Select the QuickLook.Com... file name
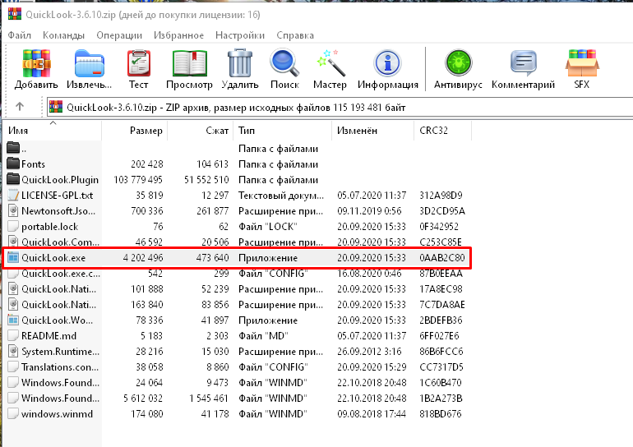Image resolution: width=633 pixels, height=447 pixels. [60, 242]
